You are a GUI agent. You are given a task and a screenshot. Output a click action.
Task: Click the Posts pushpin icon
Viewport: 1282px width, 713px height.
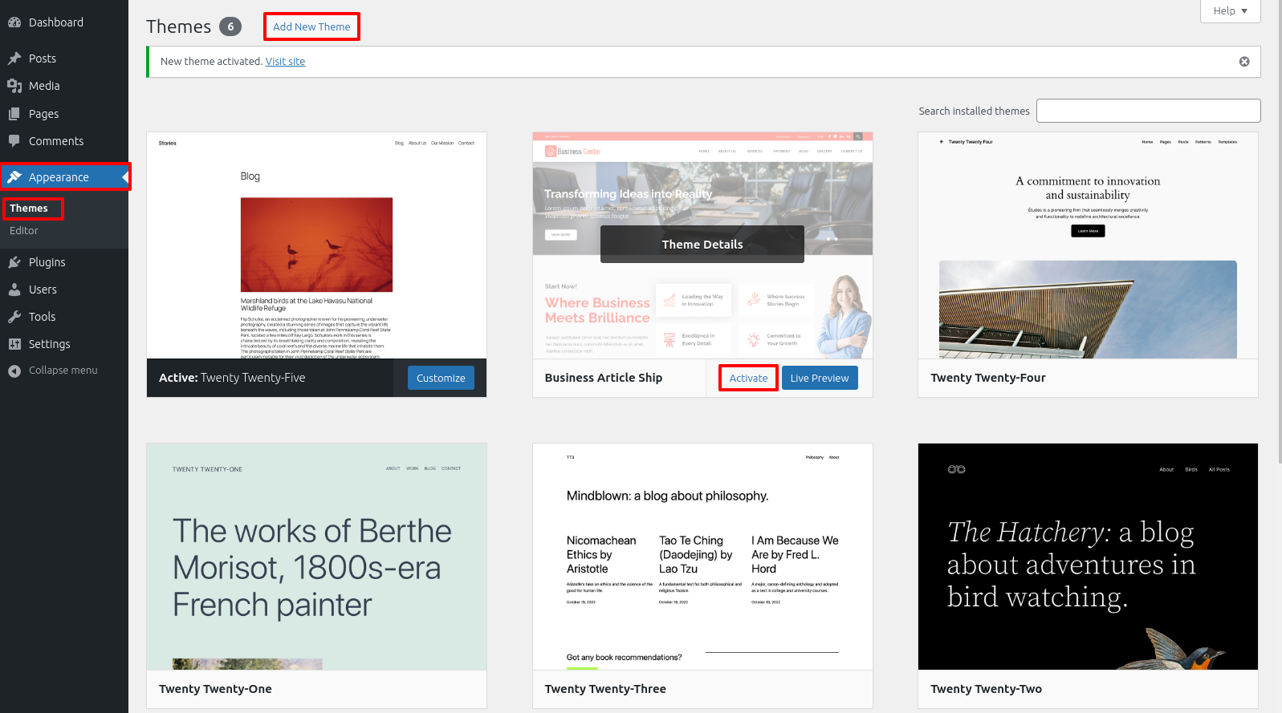[14, 59]
